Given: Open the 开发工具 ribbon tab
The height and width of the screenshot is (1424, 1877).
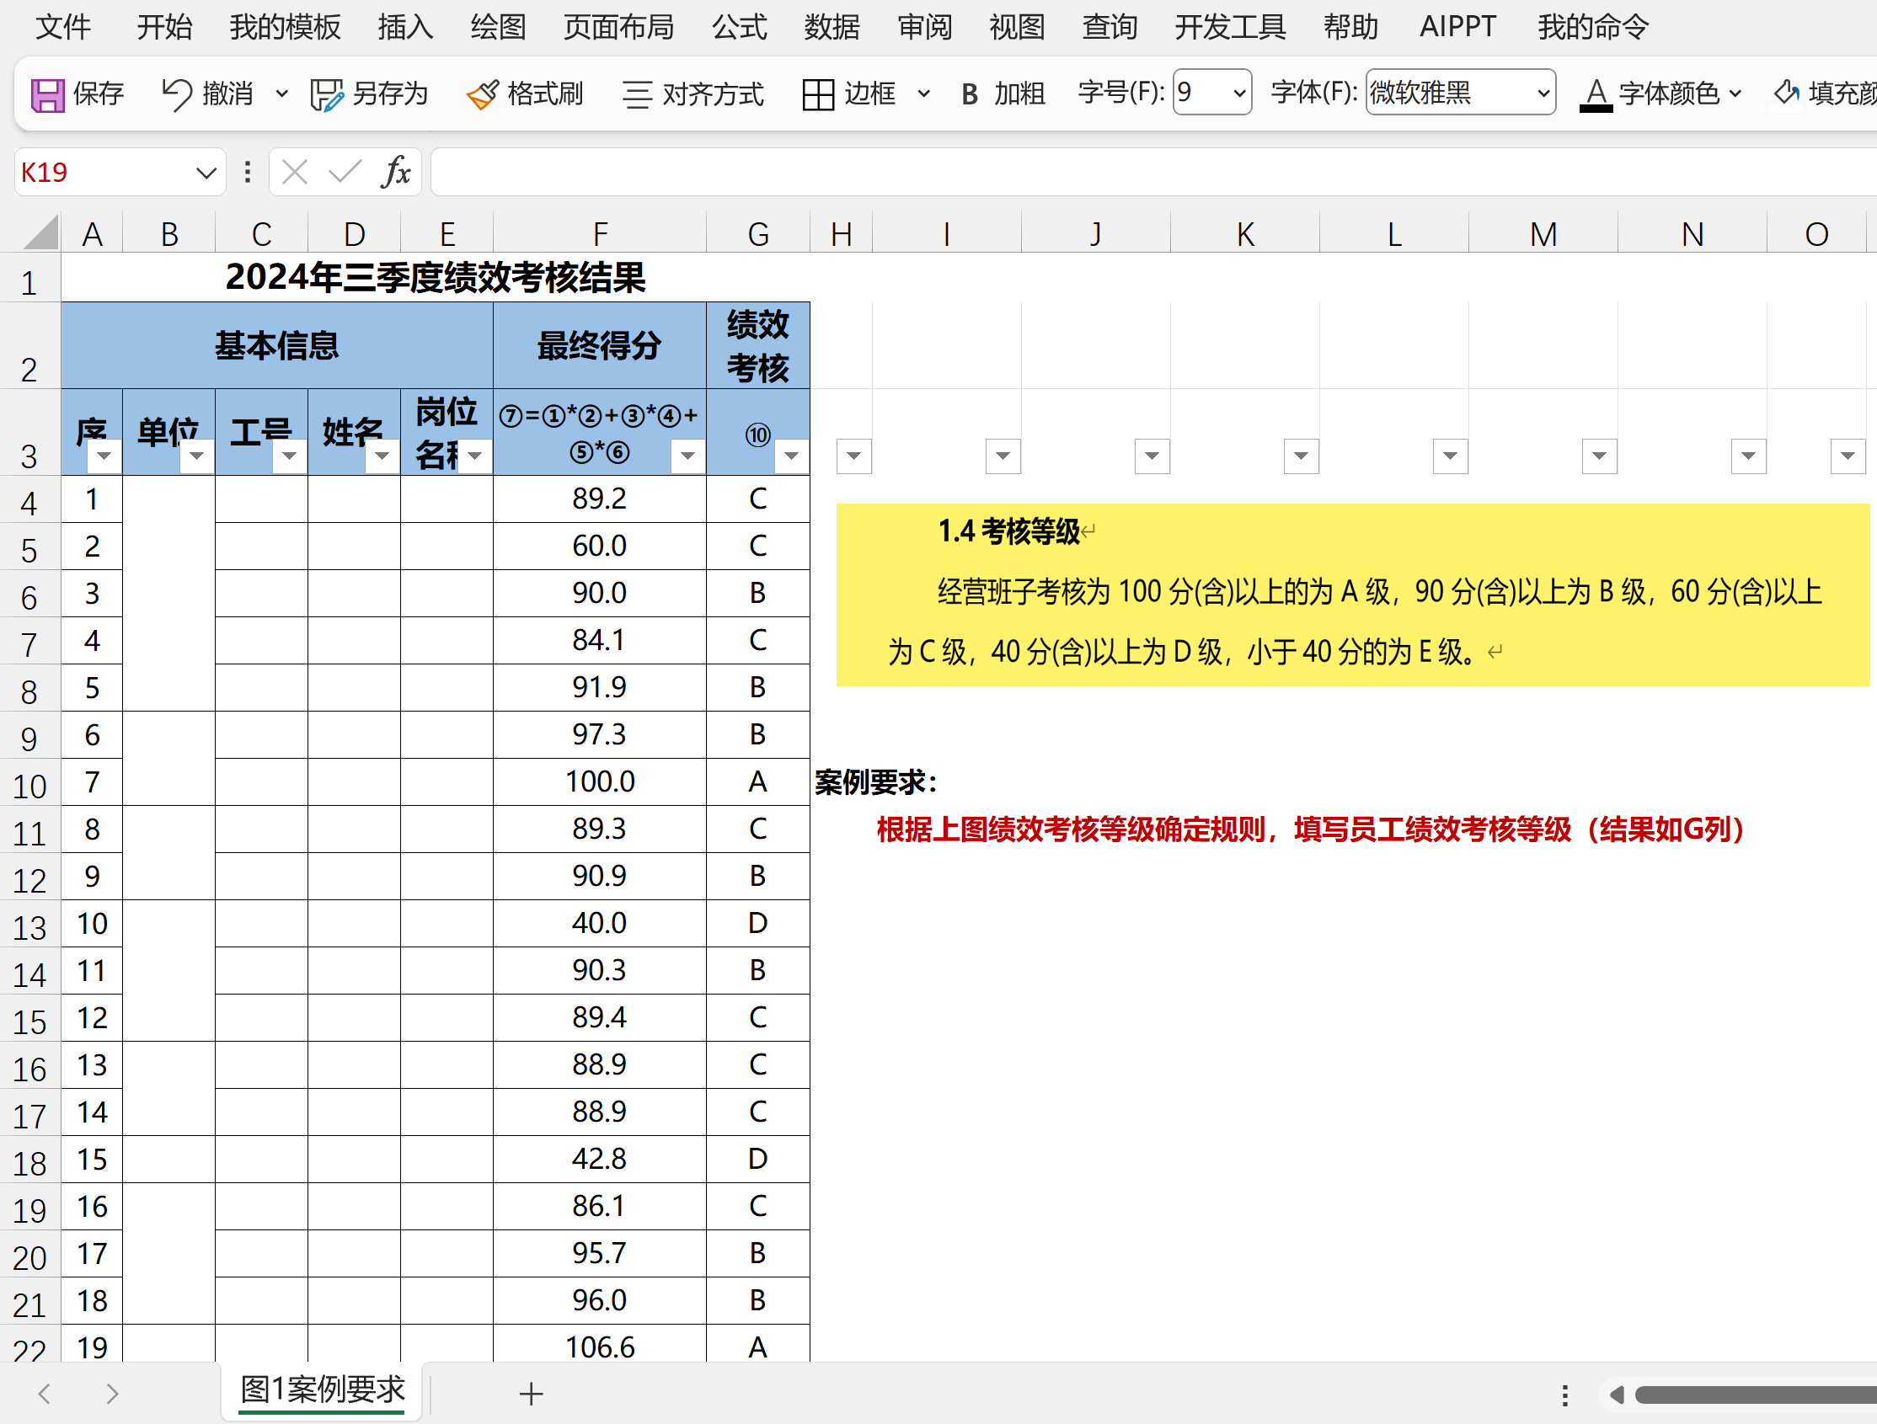Looking at the screenshot, I should [1230, 27].
